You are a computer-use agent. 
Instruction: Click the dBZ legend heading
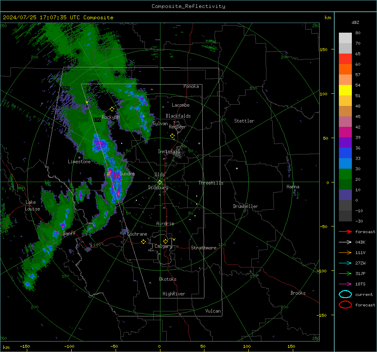point(355,22)
